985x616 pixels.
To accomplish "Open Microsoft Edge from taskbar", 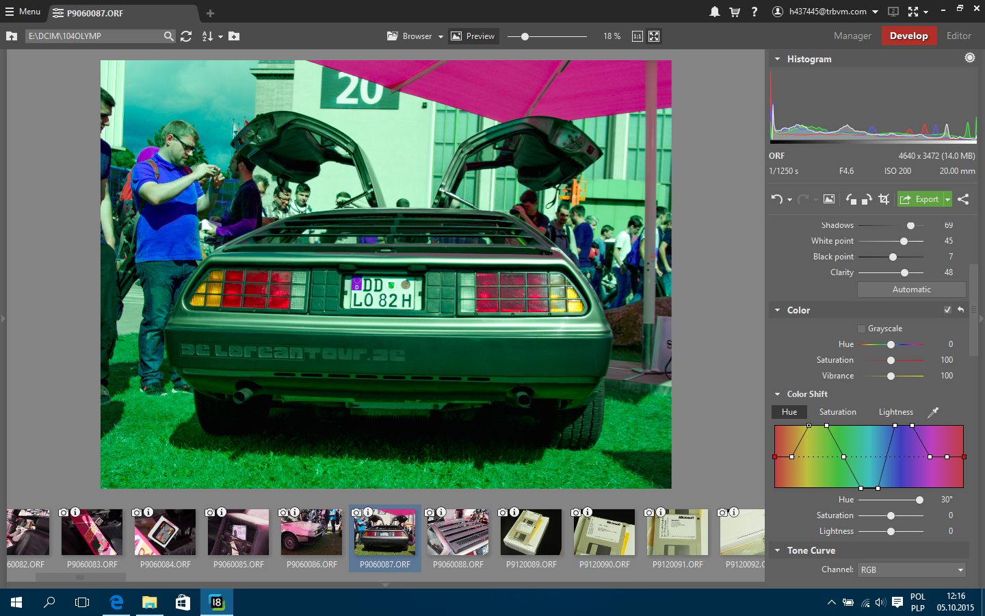I will coord(116,602).
